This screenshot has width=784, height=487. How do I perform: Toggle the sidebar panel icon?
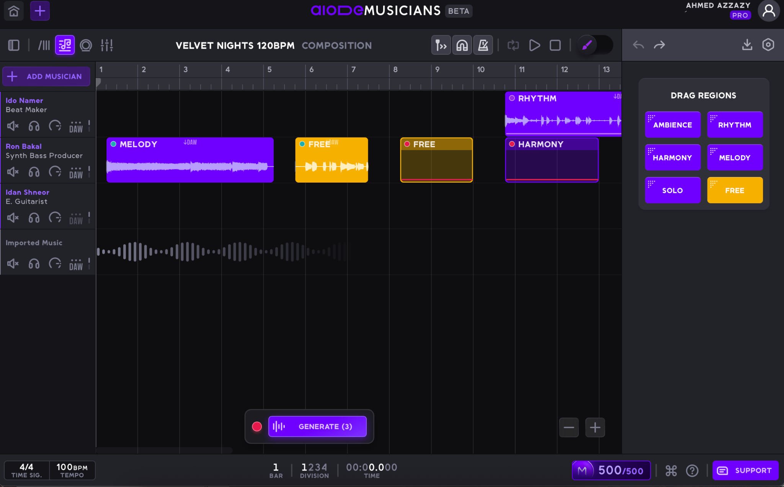(x=14, y=45)
